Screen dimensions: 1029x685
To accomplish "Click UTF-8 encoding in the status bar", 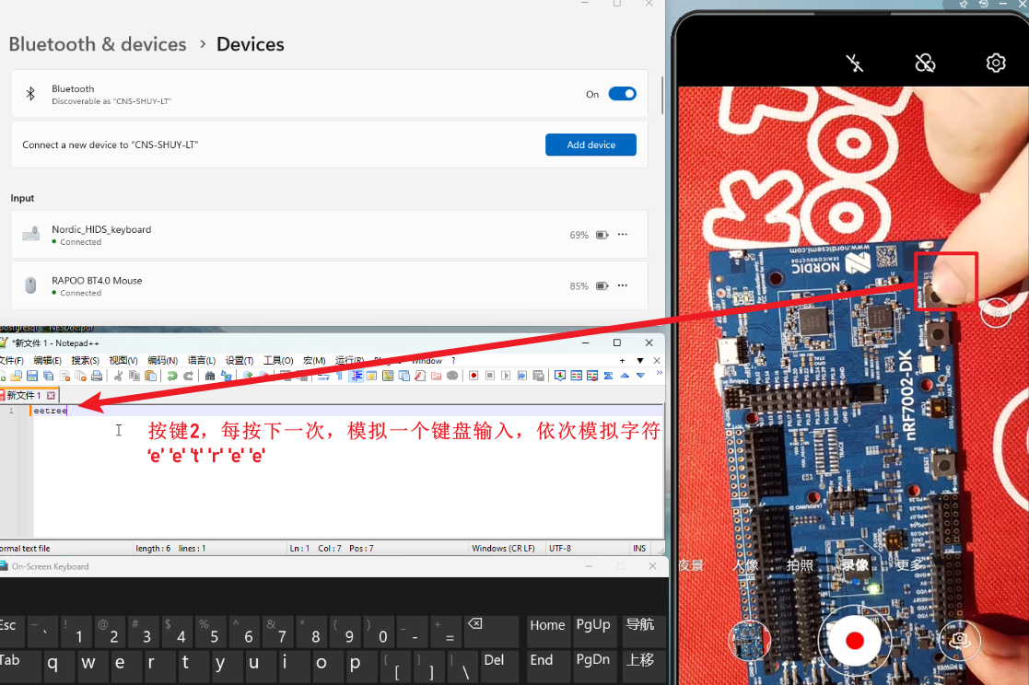I will click(560, 549).
